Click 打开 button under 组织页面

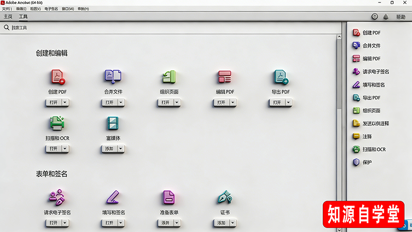166,102
